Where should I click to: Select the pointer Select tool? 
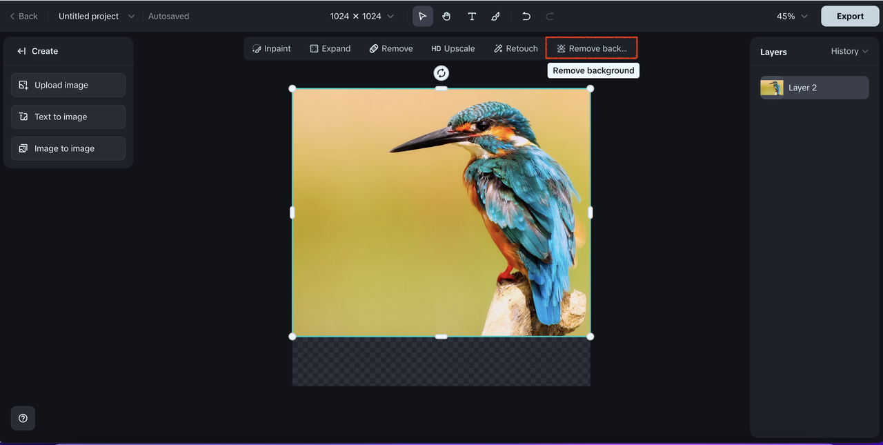pos(423,16)
